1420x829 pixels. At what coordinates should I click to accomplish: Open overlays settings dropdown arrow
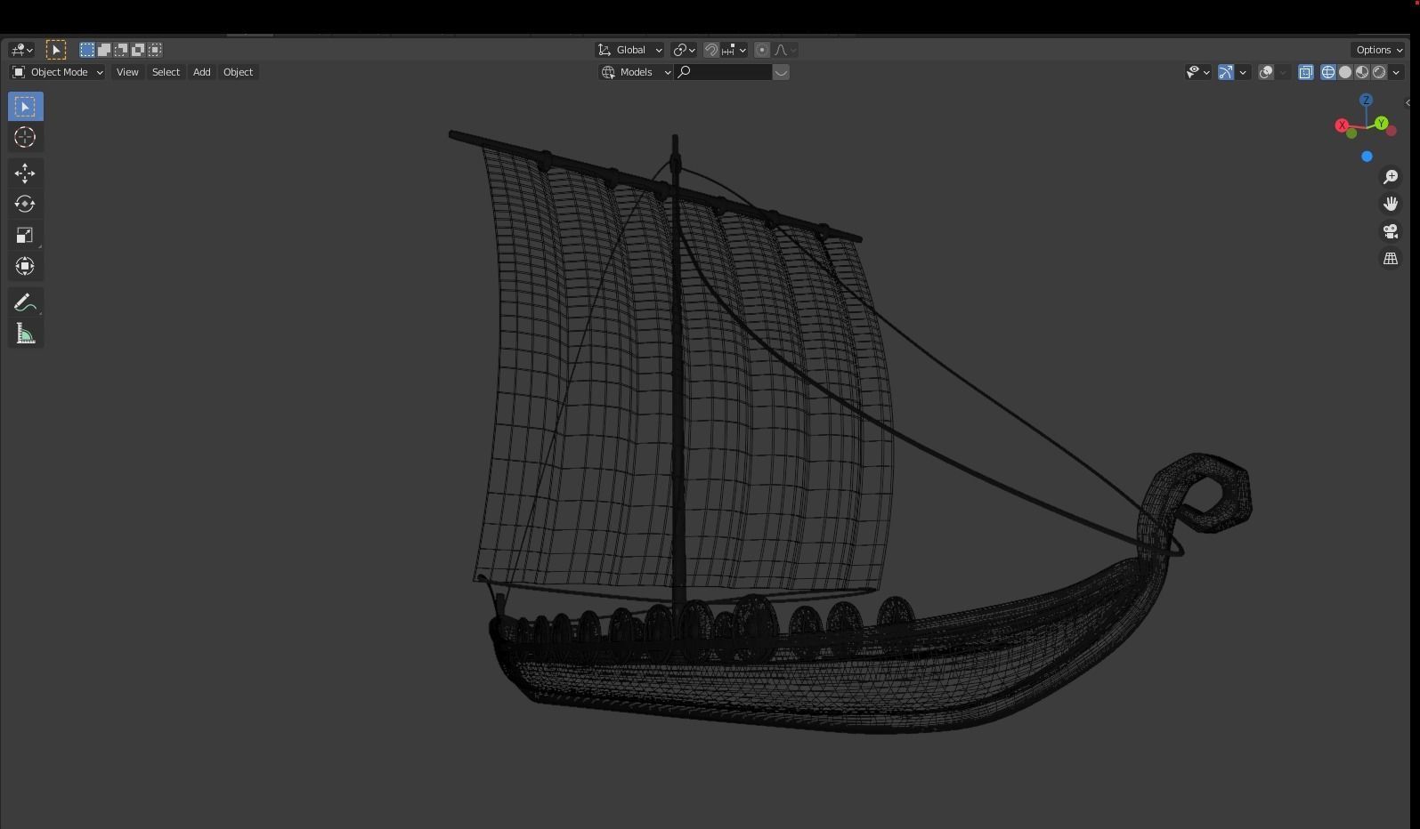point(1283,72)
